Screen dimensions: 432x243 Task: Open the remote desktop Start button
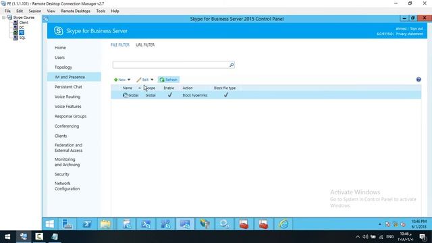[50, 223]
